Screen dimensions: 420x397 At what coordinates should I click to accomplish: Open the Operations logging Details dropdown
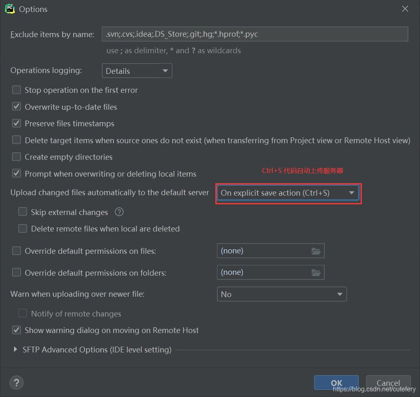coord(137,71)
